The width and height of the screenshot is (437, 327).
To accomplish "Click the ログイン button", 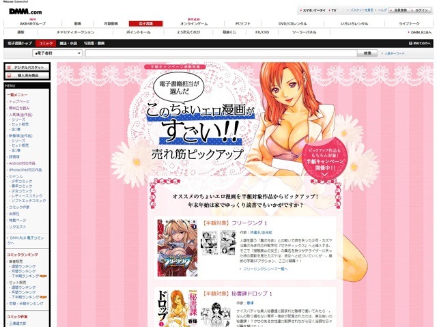I will pyautogui.click(x=421, y=10).
